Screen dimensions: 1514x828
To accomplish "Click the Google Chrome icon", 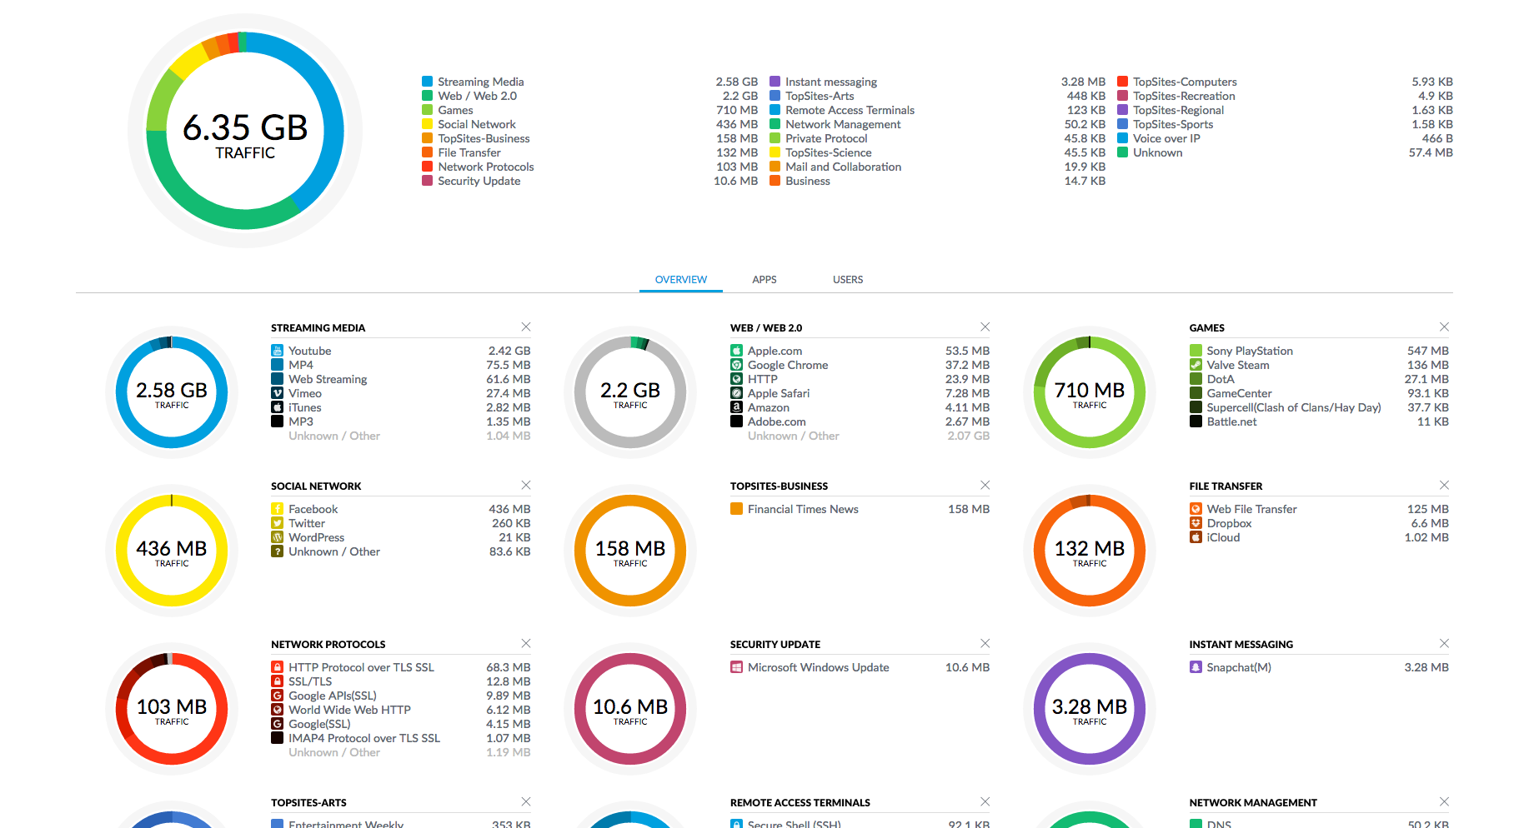I will click(x=736, y=365).
